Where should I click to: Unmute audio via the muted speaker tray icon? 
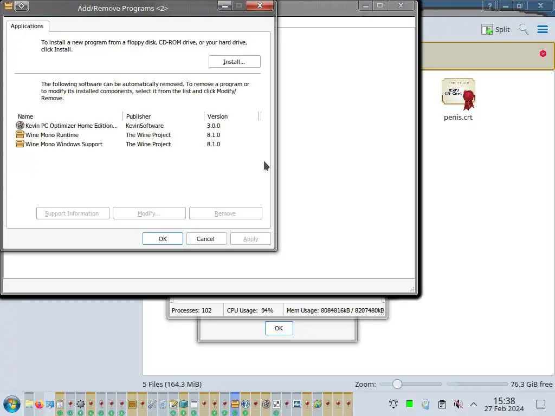[x=458, y=404]
